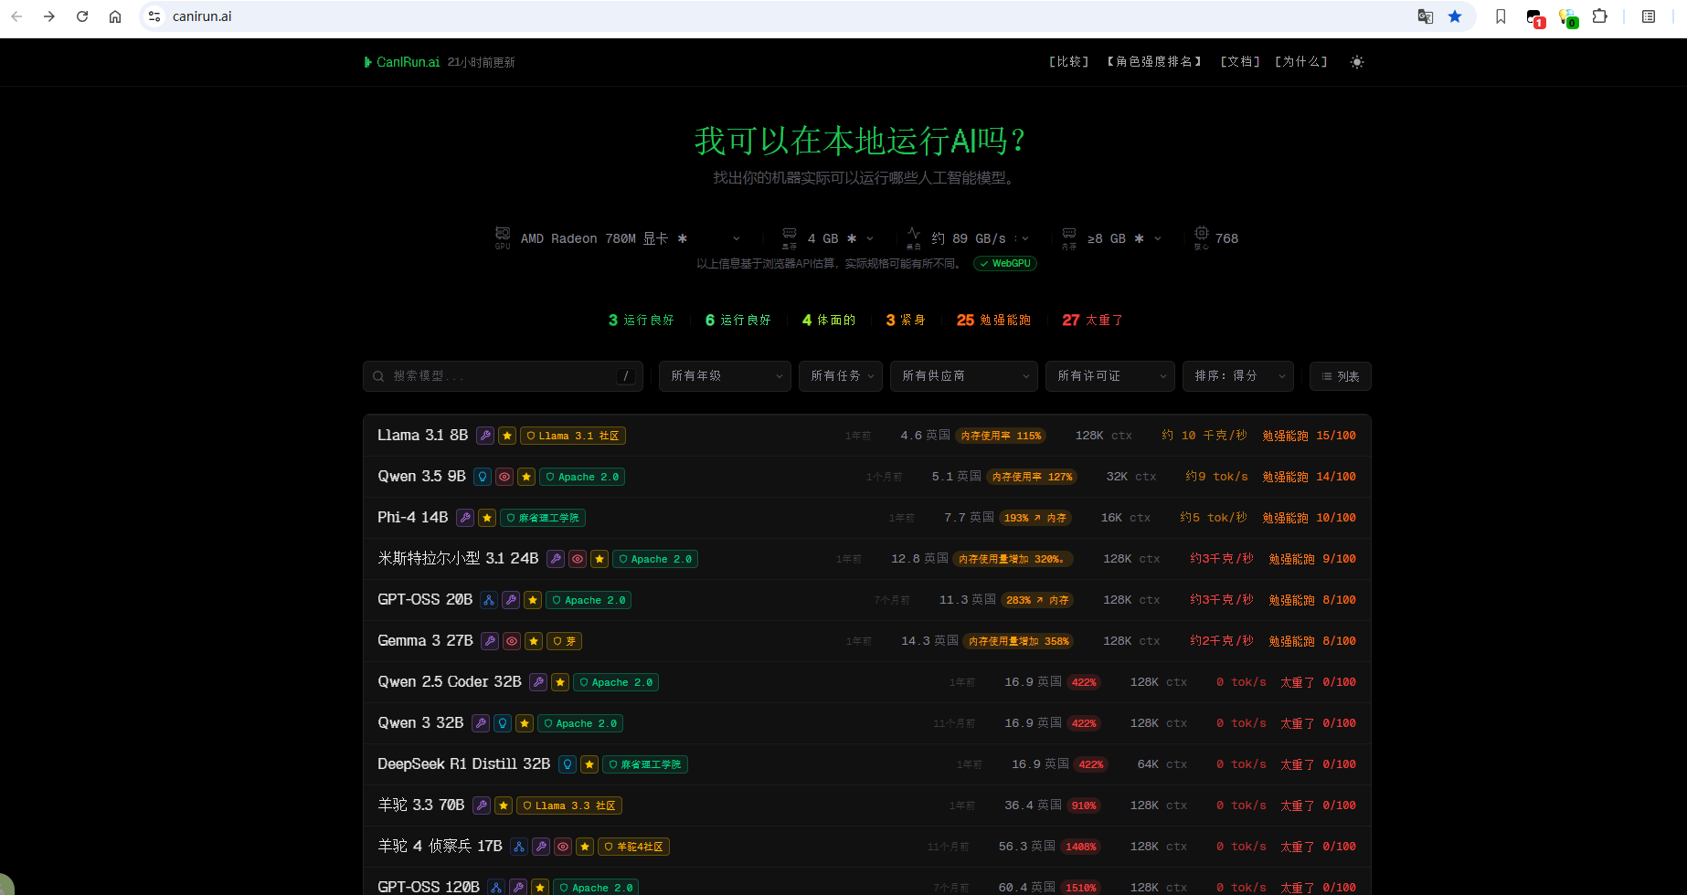The width and height of the screenshot is (1687, 895).
Task: Open the 文档 nav item
Action: 1240,62
